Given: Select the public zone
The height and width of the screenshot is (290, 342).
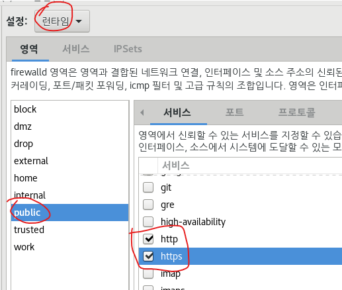Looking at the screenshot, I should click(x=69, y=213).
